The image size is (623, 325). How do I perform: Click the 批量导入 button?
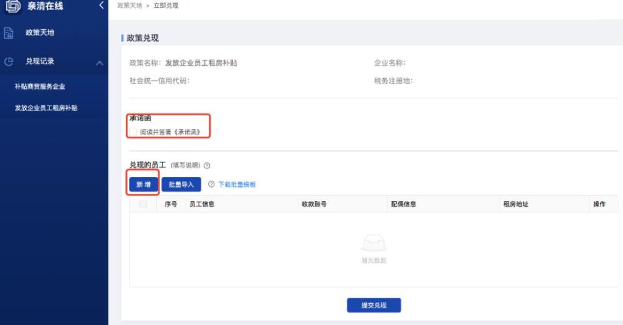pos(181,185)
